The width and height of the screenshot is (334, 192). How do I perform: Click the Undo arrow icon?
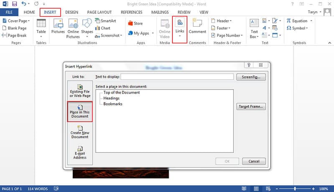tap(24, 4)
